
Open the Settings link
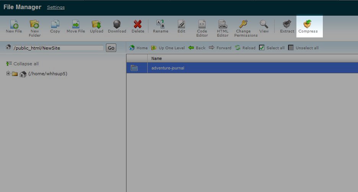(x=56, y=7)
